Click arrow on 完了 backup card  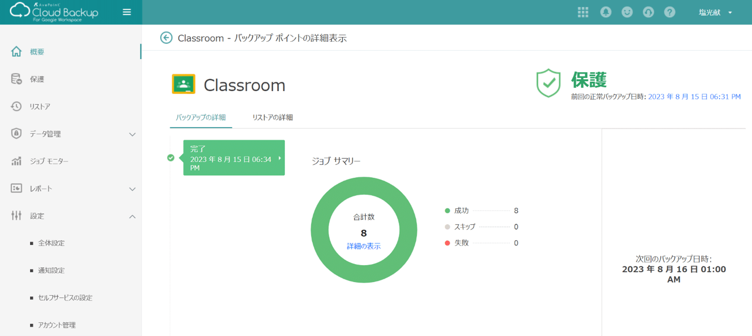click(x=280, y=158)
